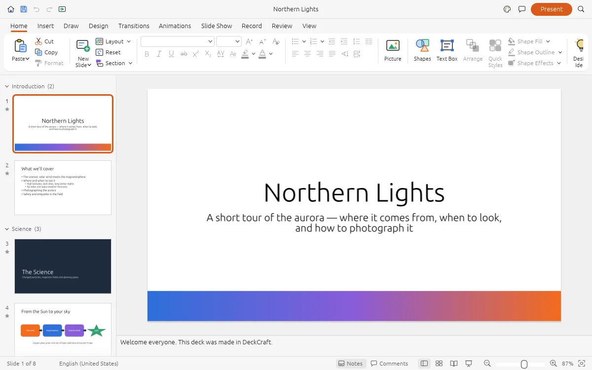This screenshot has height=370, width=592.
Task: Fit slide to window icon
Action: [582, 364]
